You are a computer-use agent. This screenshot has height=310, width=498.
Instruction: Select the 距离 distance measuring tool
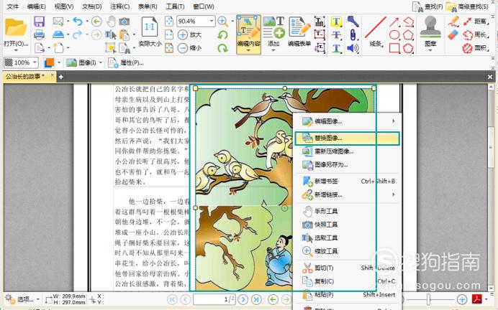point(476,22)
